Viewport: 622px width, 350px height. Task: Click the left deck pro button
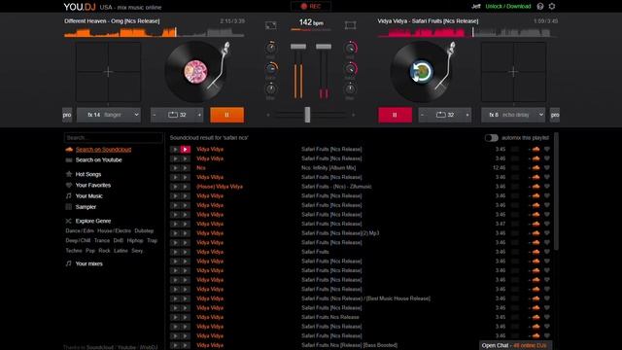67,115
